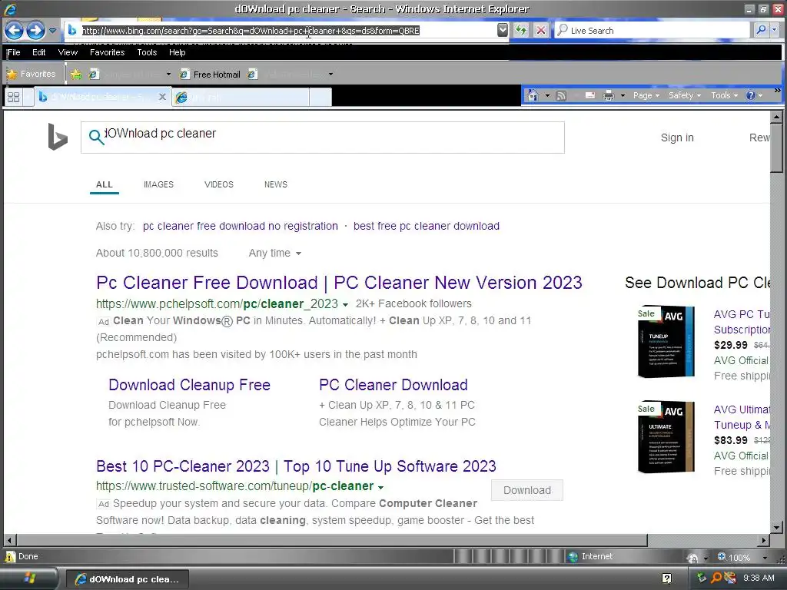Open the Help menu
This screenshot has width=787, height=590.
[x=178, y=52]
